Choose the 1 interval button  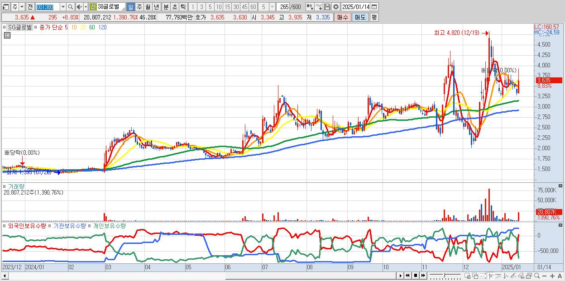pyautogui.click(x=193, y=7)
